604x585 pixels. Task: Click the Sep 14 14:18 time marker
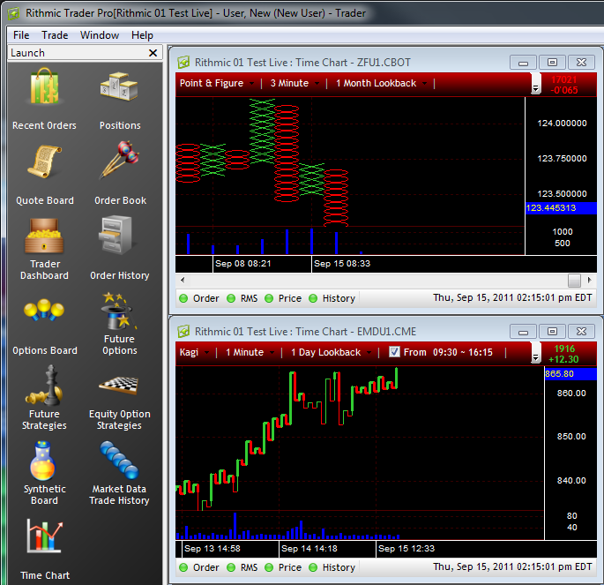point(309,549)
